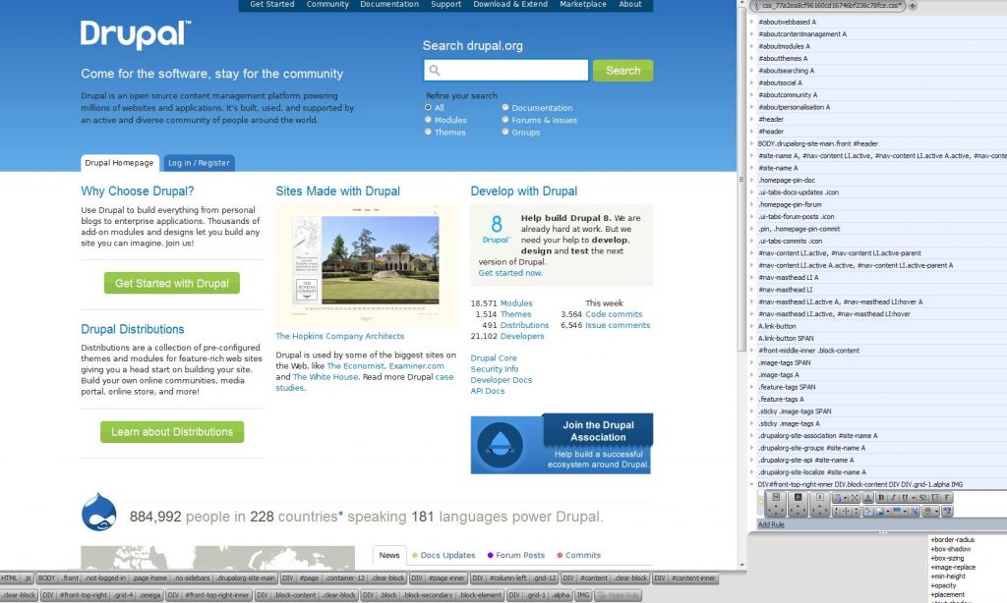Choose the Forums & Issues radio option
1007x603 pixels.
pyautogui.click(x=505, y=120)
